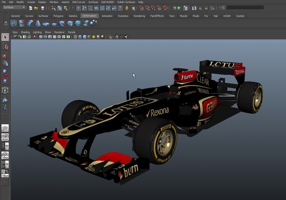Create a new scene
The image size is (286, 200).
[31, 8]
